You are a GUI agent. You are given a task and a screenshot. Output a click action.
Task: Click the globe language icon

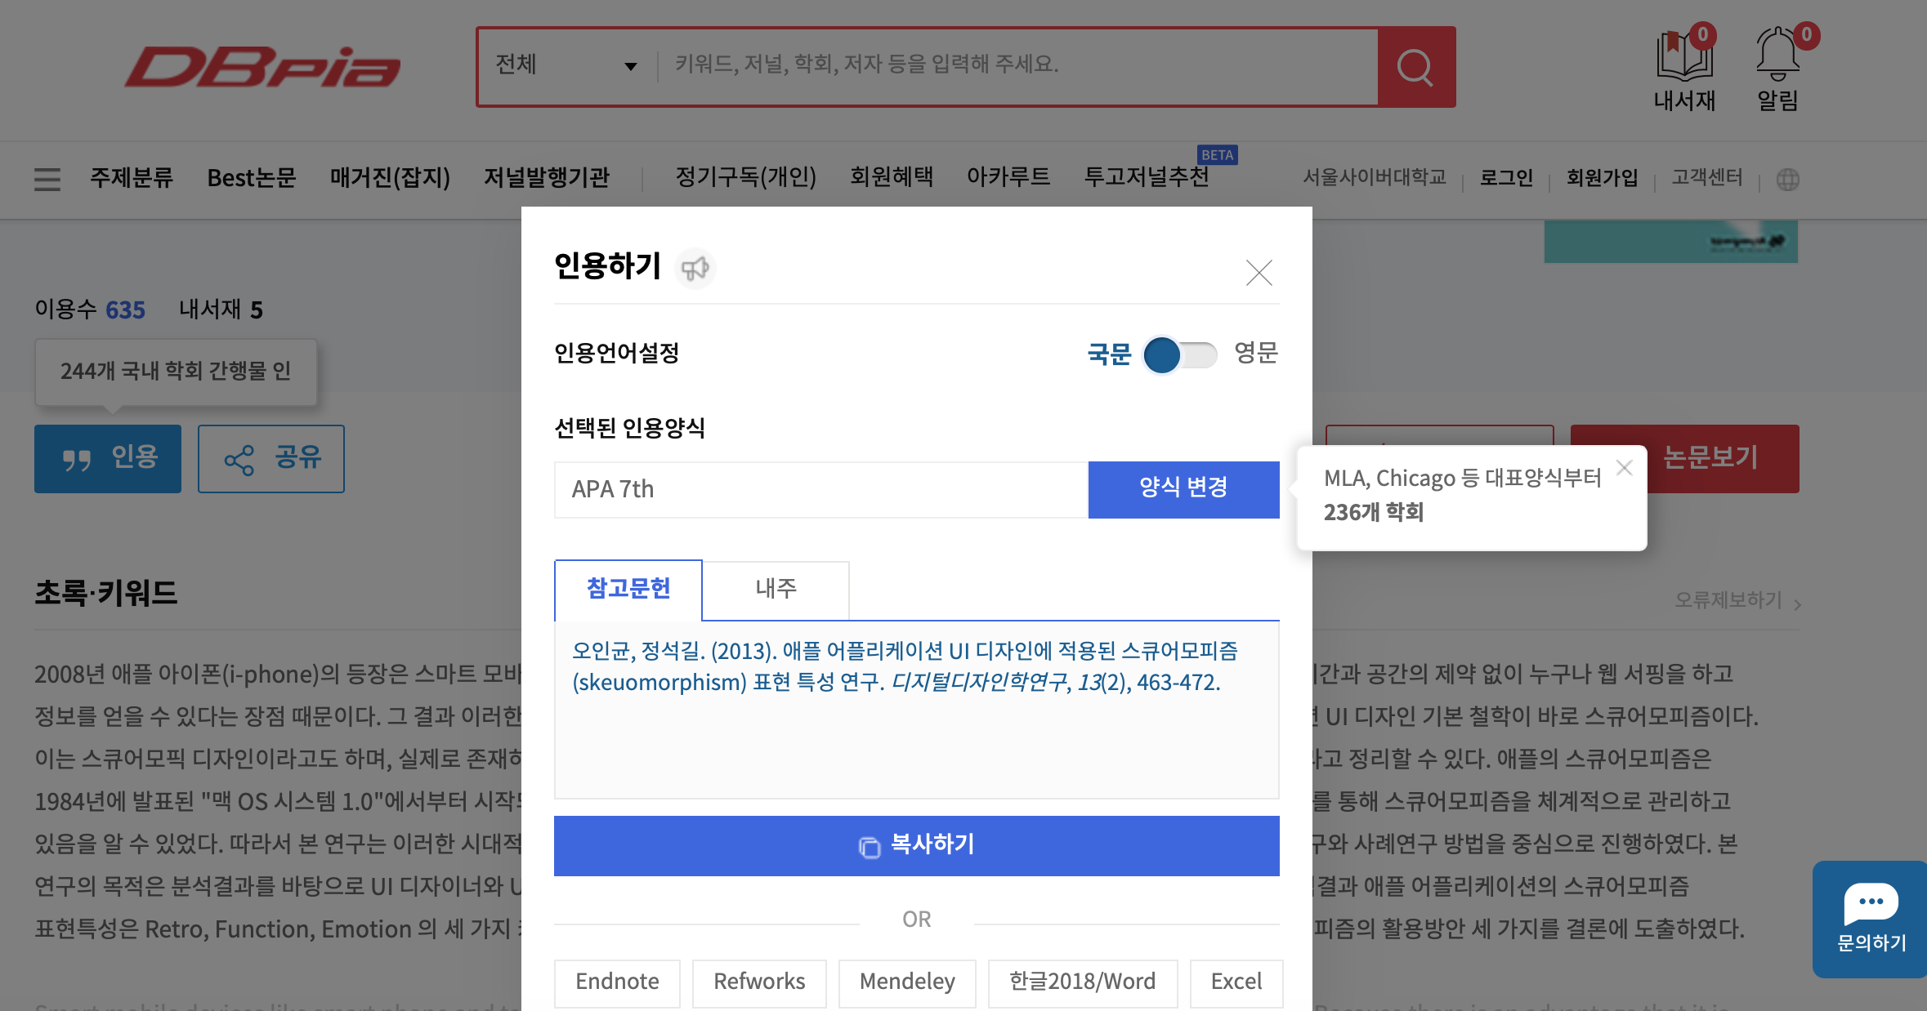coord(1787,180)
